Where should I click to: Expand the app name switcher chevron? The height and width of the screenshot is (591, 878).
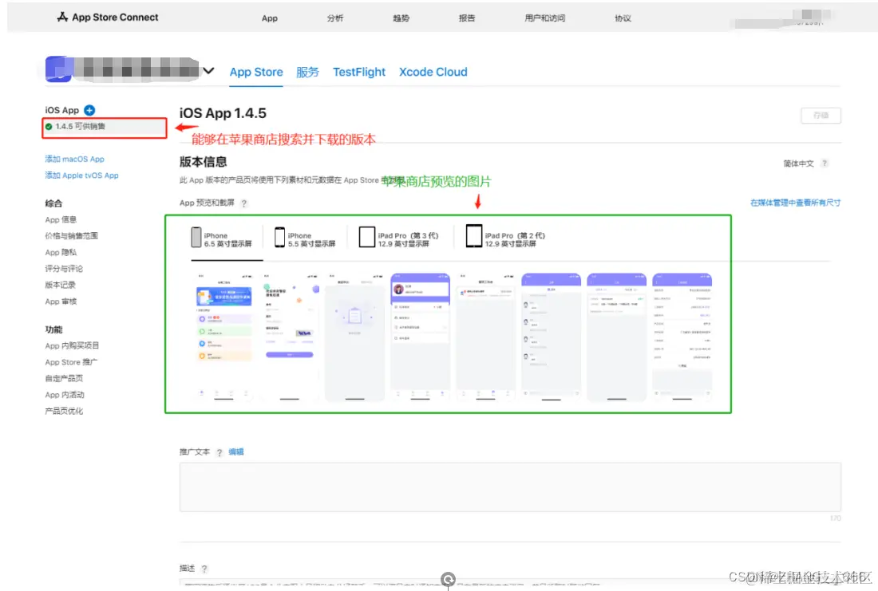tap(208, 70)
